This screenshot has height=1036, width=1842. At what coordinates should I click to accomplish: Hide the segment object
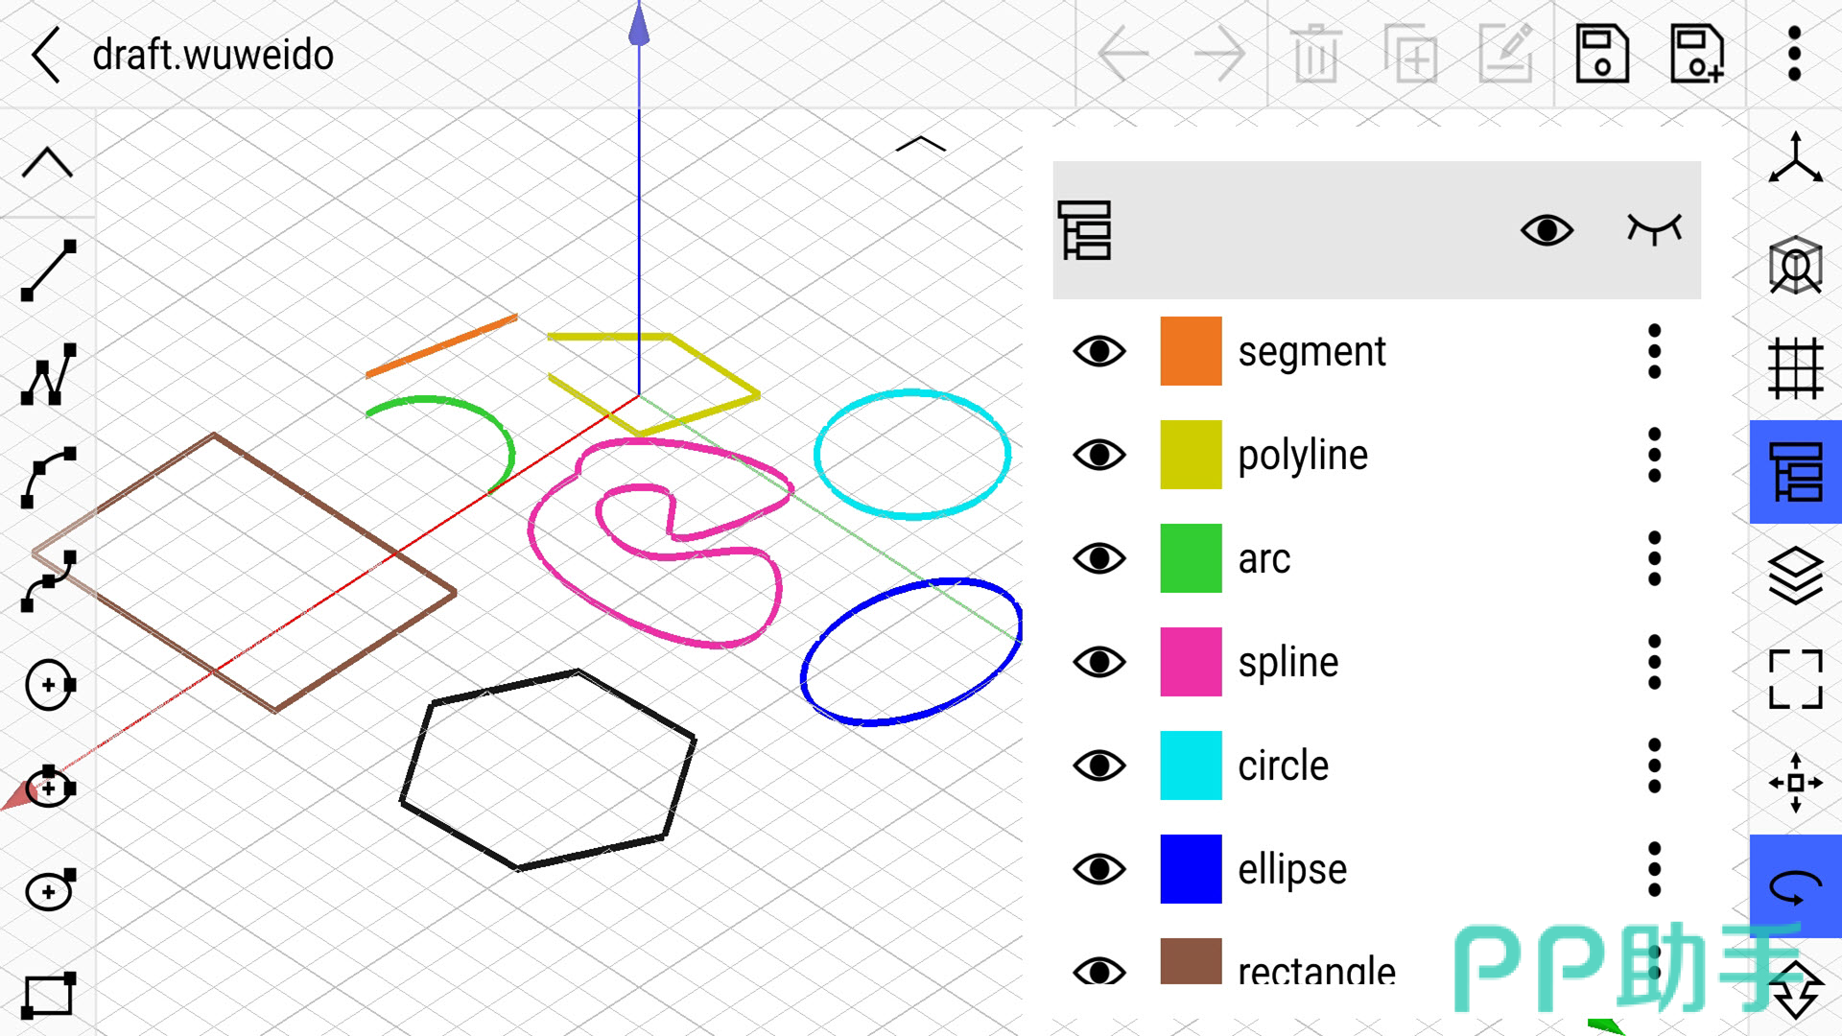(1098, 351)
